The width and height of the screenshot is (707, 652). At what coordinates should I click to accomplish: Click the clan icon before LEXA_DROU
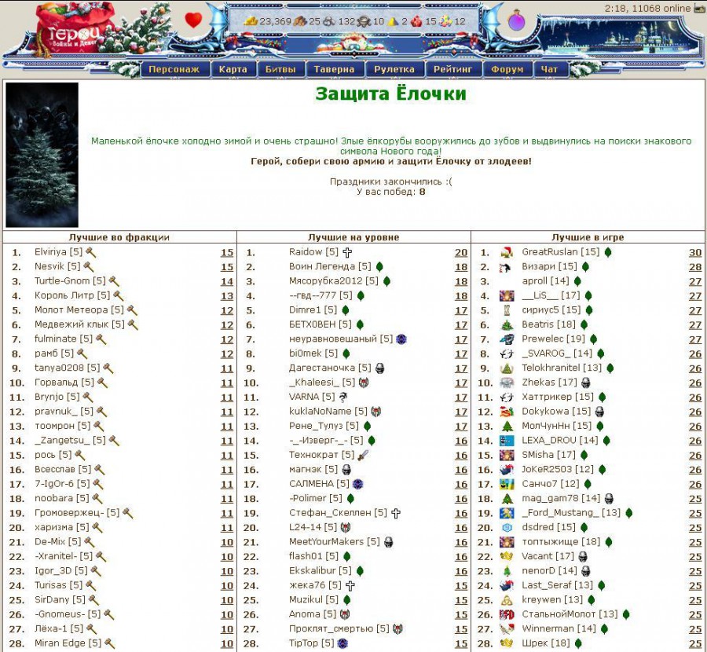click(x=507, y=441)
